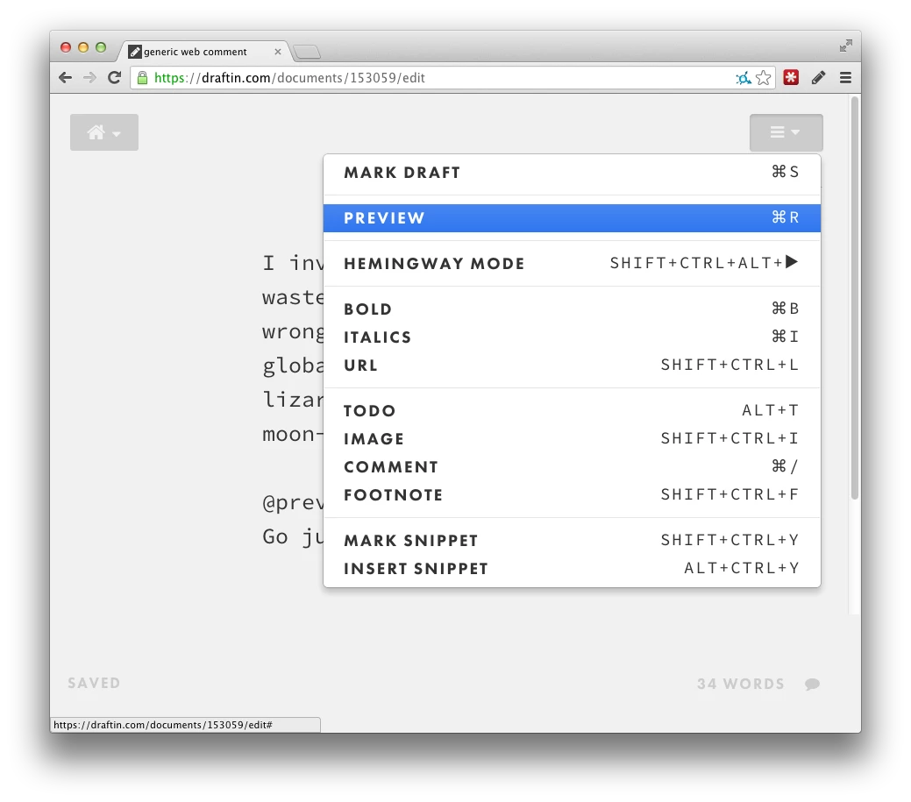
Task: Open the comments speech bubble icon
Action: (x=812, y=684)
